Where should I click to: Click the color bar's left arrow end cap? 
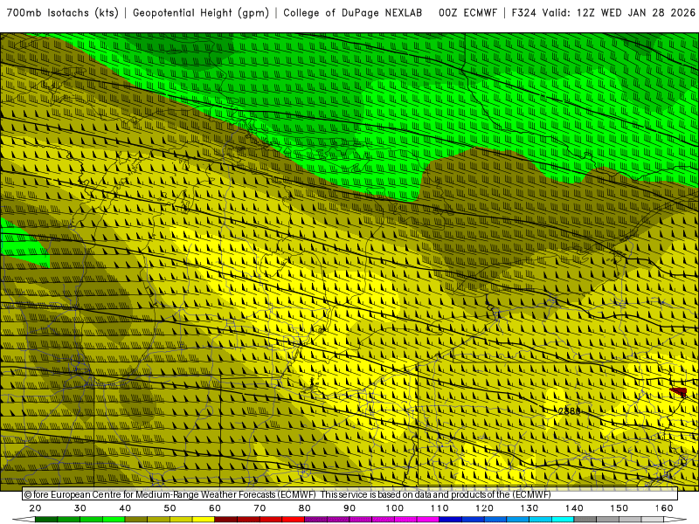[x=24, y=520]
